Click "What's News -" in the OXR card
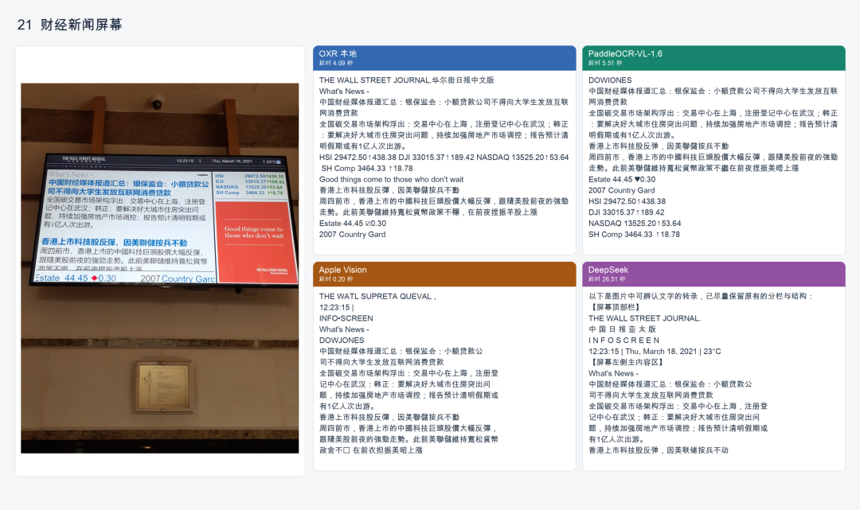This screenshot has width=860, height=510. click(345, 91)
